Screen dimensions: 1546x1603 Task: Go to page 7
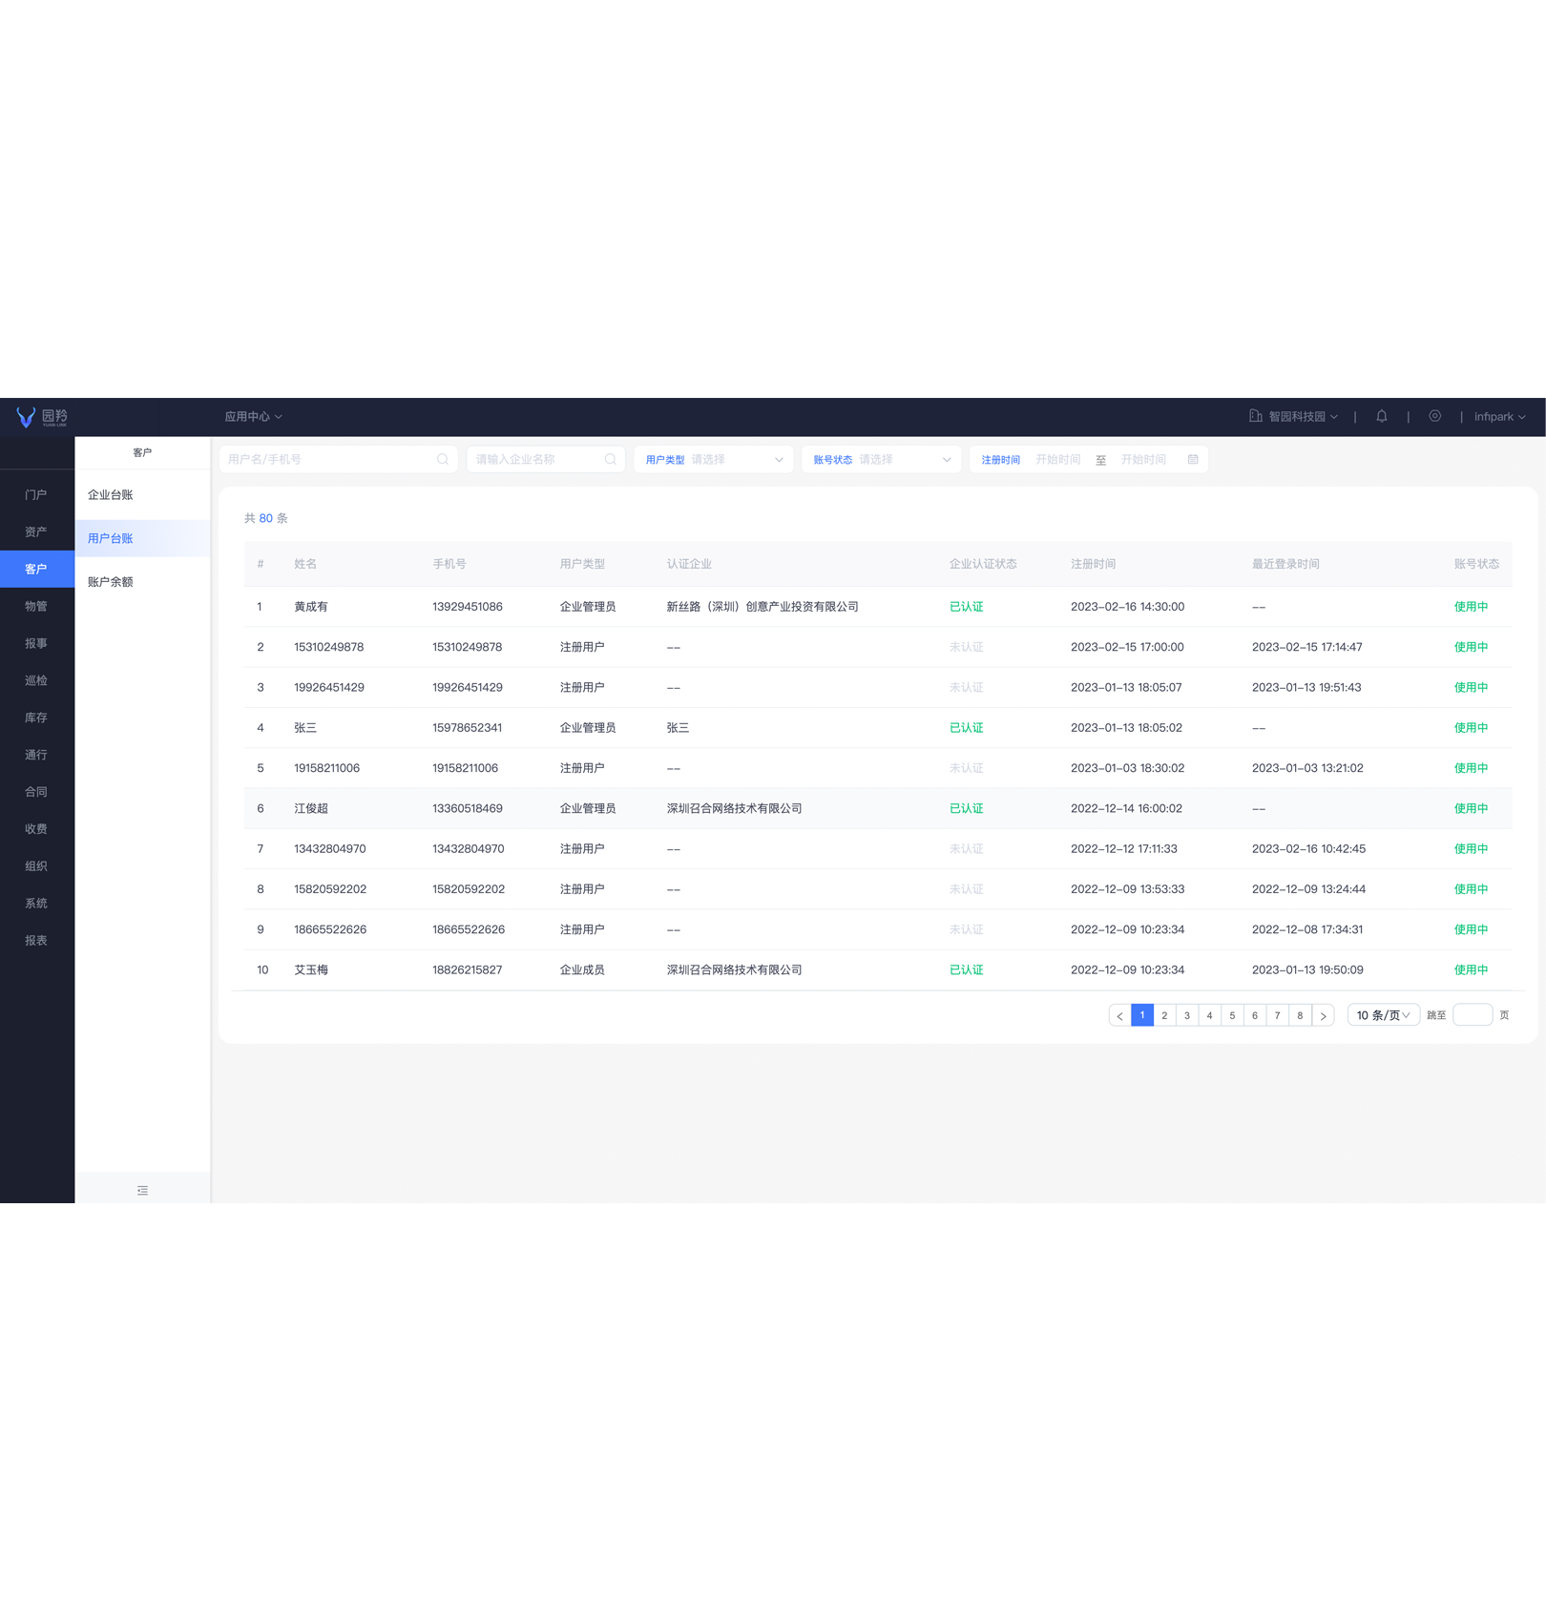click(1277, 1015)
